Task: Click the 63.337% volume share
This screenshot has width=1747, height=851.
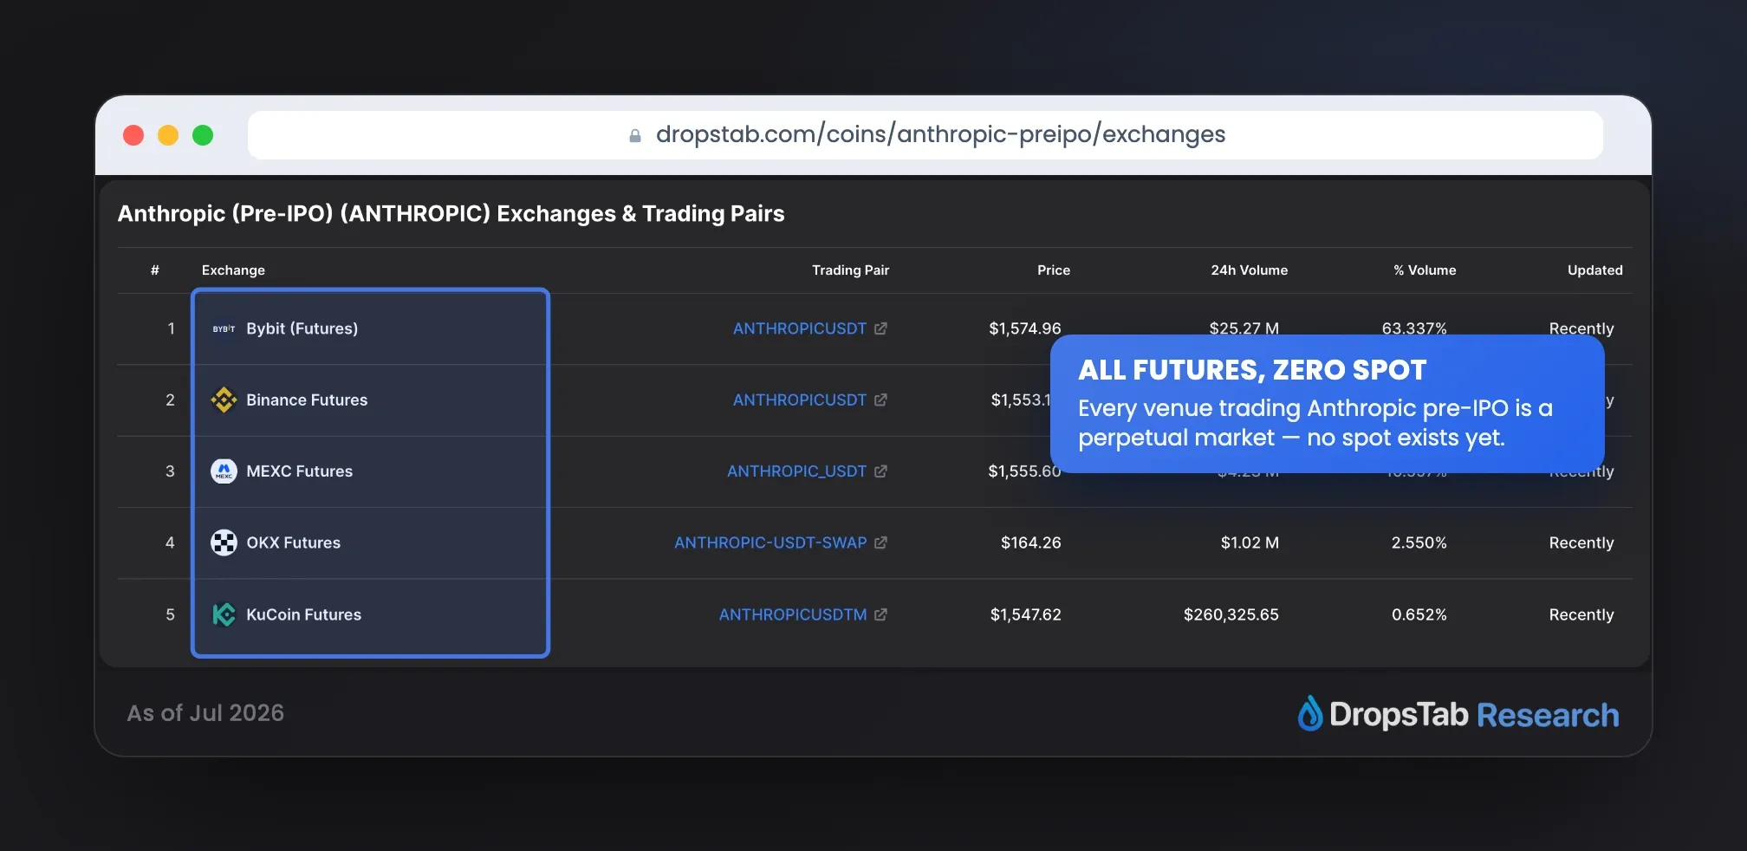Action: coord(1414,328)
